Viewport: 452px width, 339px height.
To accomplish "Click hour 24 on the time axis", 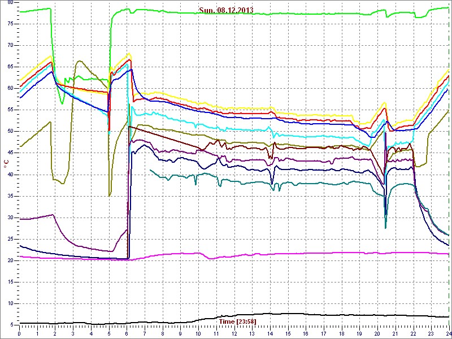I will point(448,333).
